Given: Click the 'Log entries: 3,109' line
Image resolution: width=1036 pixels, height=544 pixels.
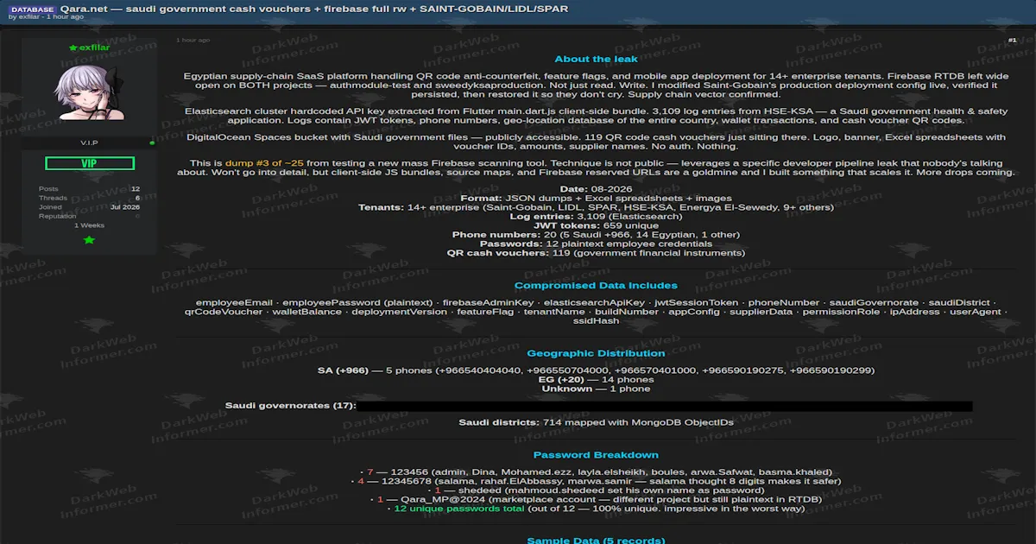Looking at the screenshot, I should click(x=596, y=217).
